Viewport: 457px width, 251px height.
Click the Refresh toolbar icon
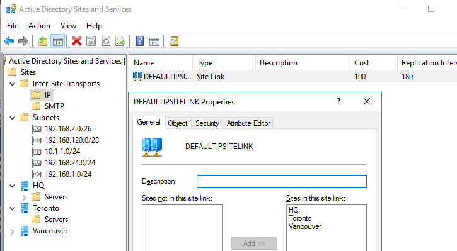106,42
